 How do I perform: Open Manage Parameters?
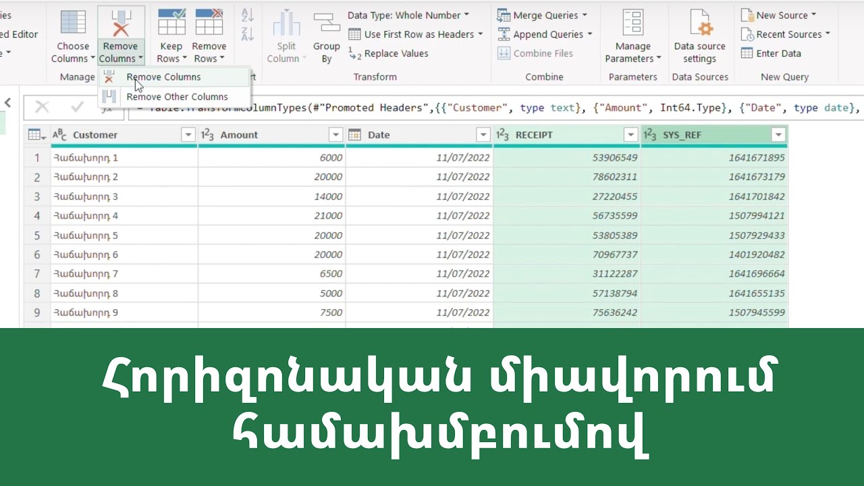(632, 35)
